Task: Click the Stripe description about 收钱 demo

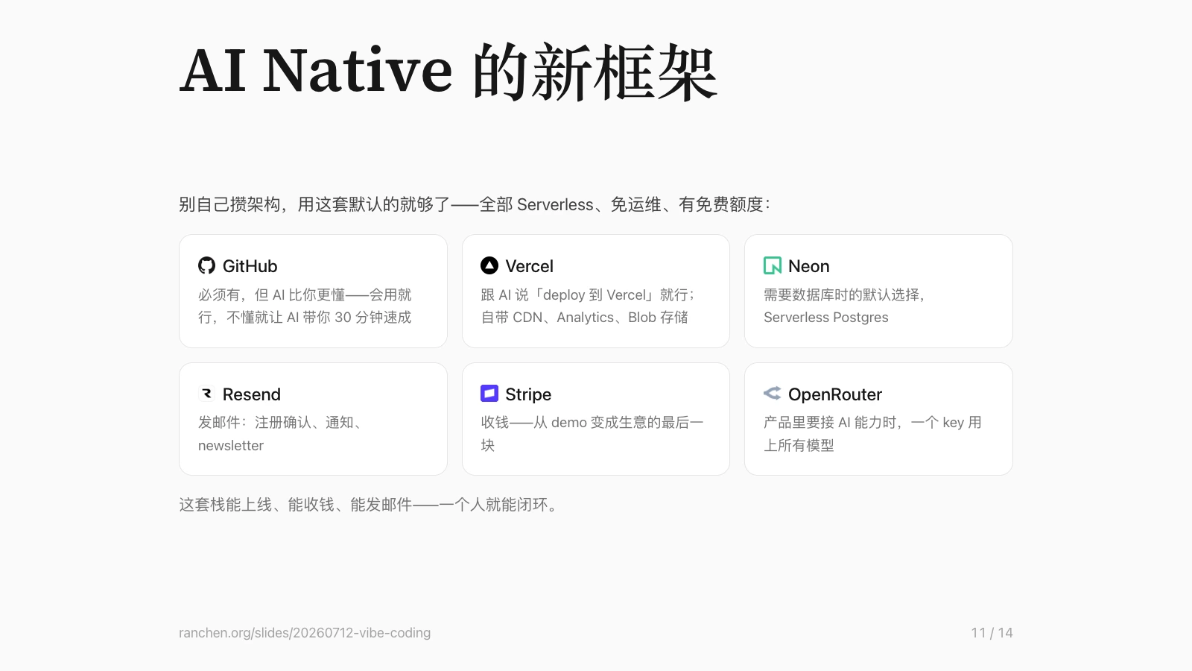Action: coord(592,434)
